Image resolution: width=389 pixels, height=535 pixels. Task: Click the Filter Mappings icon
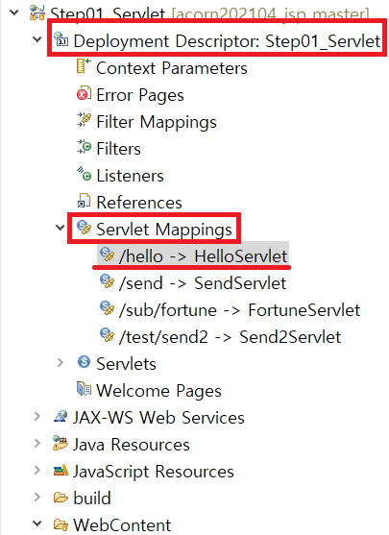coord(84,120)
